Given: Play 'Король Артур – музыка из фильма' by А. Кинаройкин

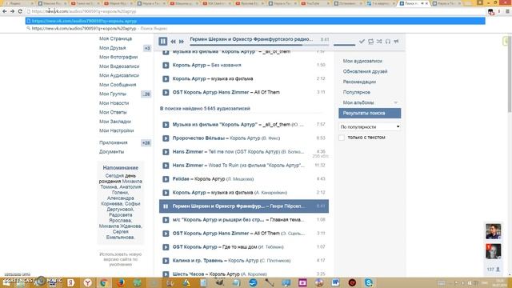Looking at the screenshot, I should (166, 193).
